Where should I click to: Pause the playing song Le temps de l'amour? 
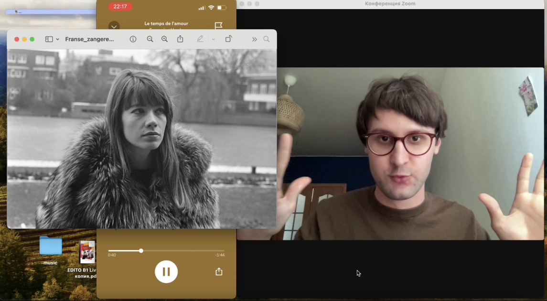(x=166, y=271)
